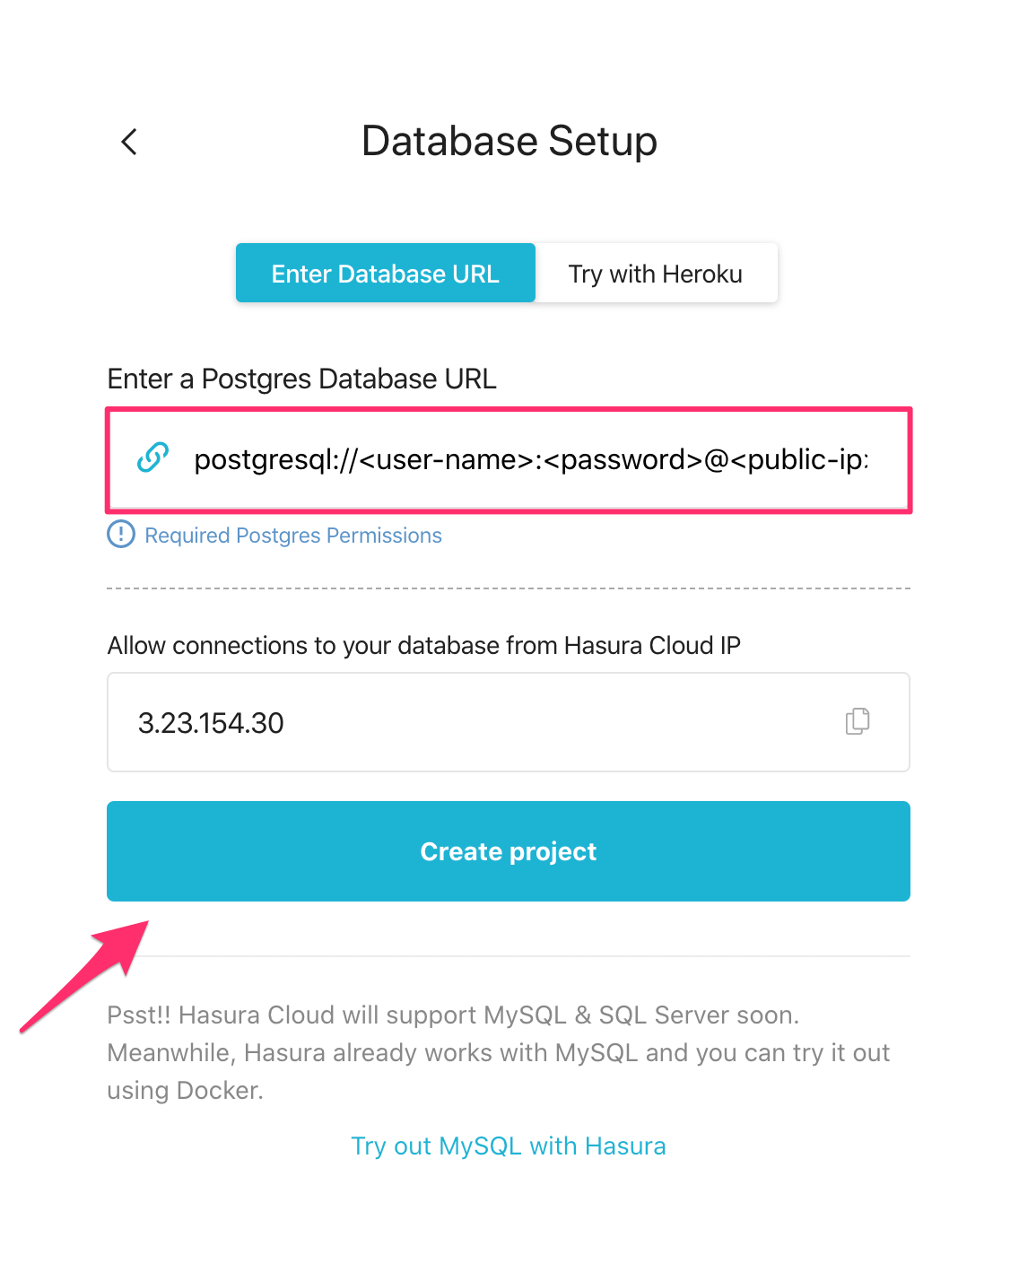Click the postgresql:// placeholder text
This screenshot has width=1019, height=1272.
[x=530, y=459]
